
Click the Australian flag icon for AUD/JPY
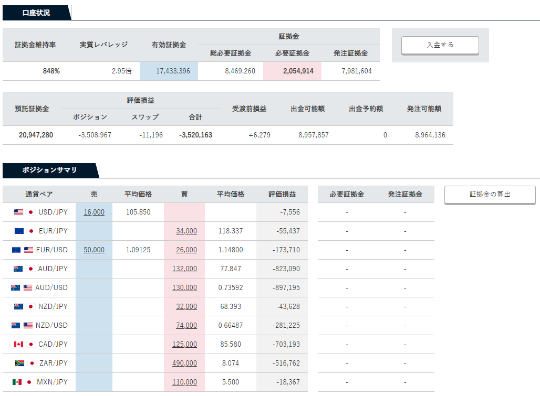point(18,269)
